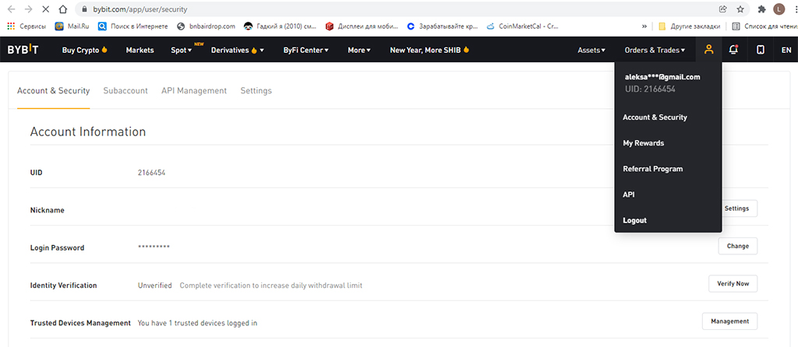Open bnbairdrop.com bookmark
798x347 pixels.
(x=206, y=26)
